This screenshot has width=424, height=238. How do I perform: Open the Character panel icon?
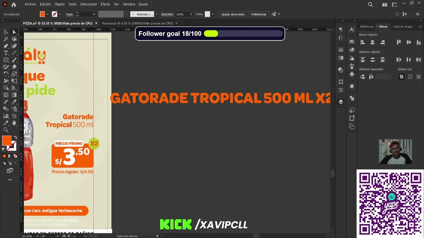(x=352, y=29)
